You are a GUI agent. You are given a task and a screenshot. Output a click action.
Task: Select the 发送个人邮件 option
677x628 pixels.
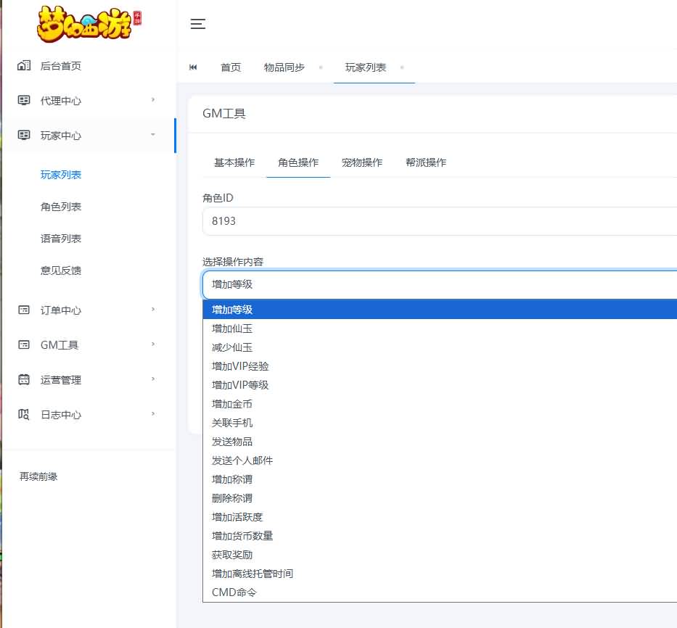440,460
